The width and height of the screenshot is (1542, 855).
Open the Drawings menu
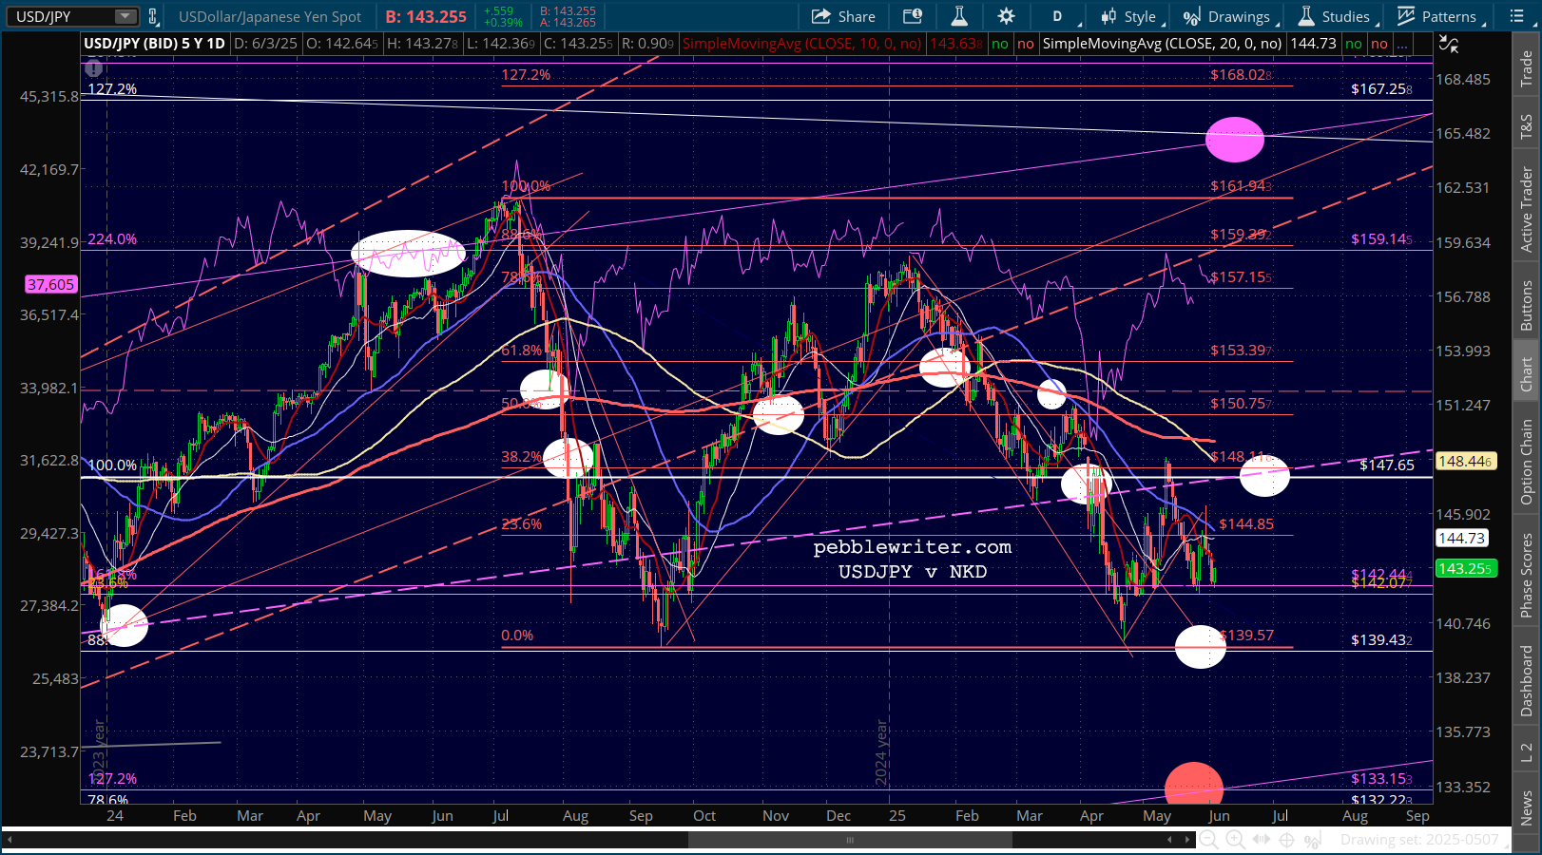click(x=1229, y=16)
